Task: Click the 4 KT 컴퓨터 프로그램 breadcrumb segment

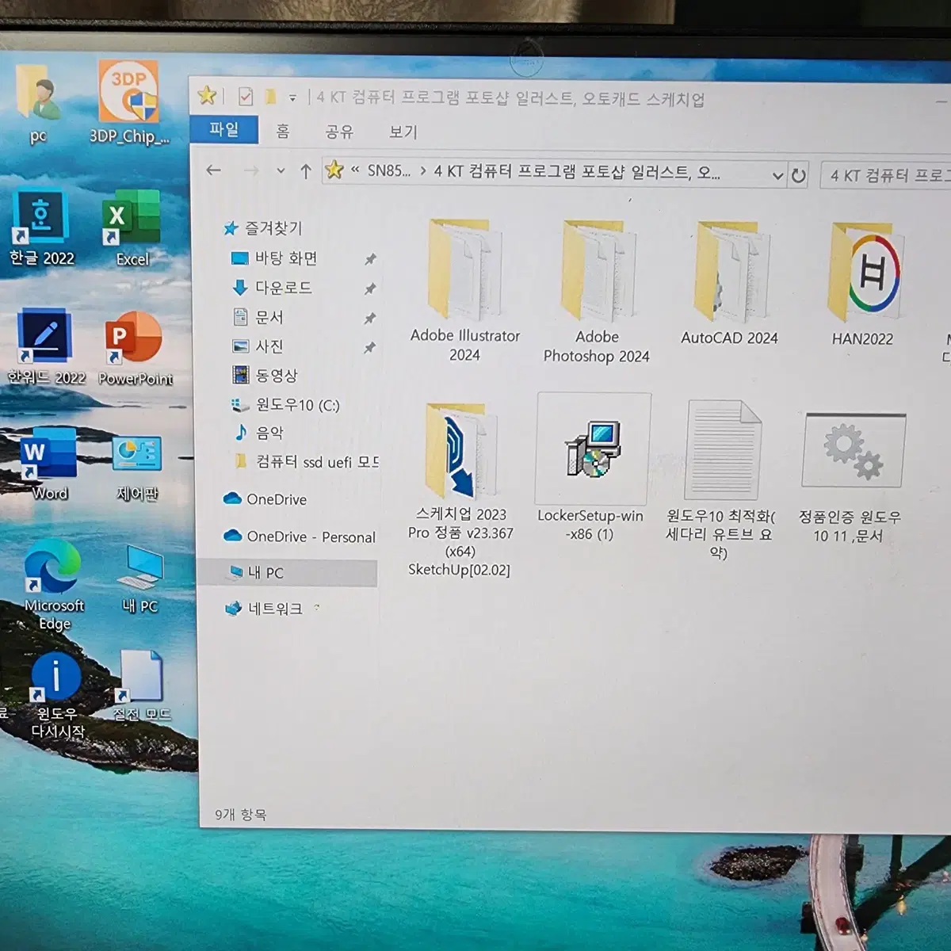Action: click(577, 172)
